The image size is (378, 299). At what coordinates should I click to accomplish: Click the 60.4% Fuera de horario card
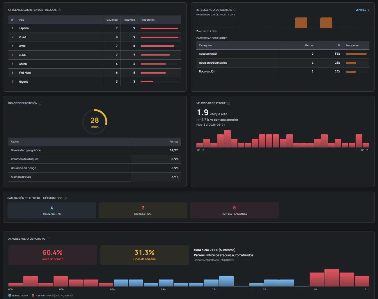[52, 255]
